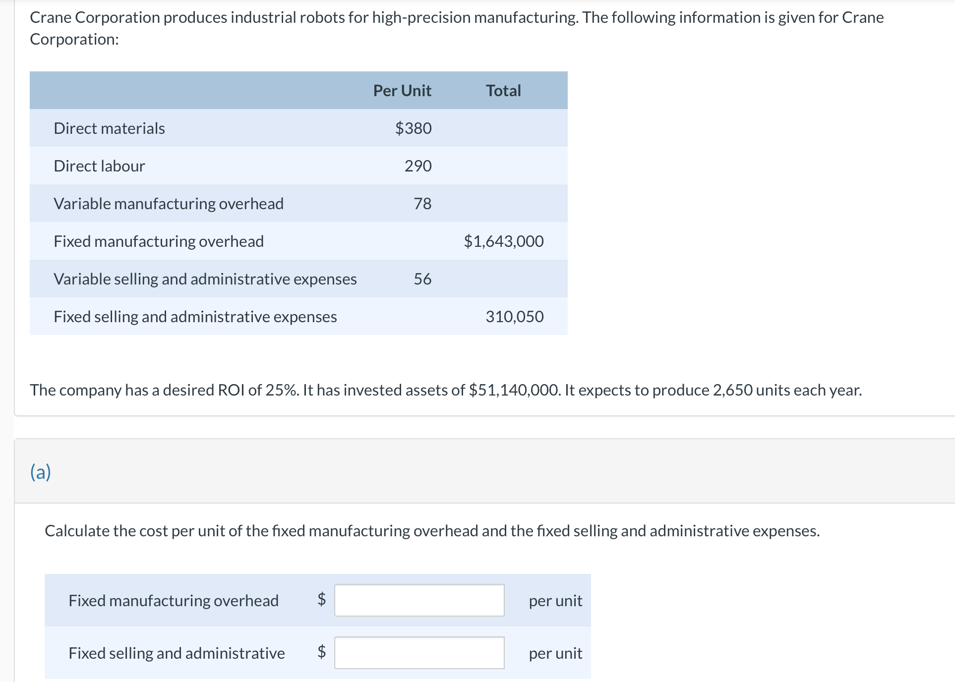Click Fixed selling and administrative expenses table label
Image resolution: width=955 pixels, height=682 pixels.
coord(195,317)
